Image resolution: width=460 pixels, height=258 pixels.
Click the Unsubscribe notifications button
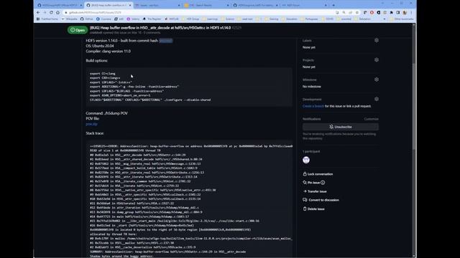340,127
